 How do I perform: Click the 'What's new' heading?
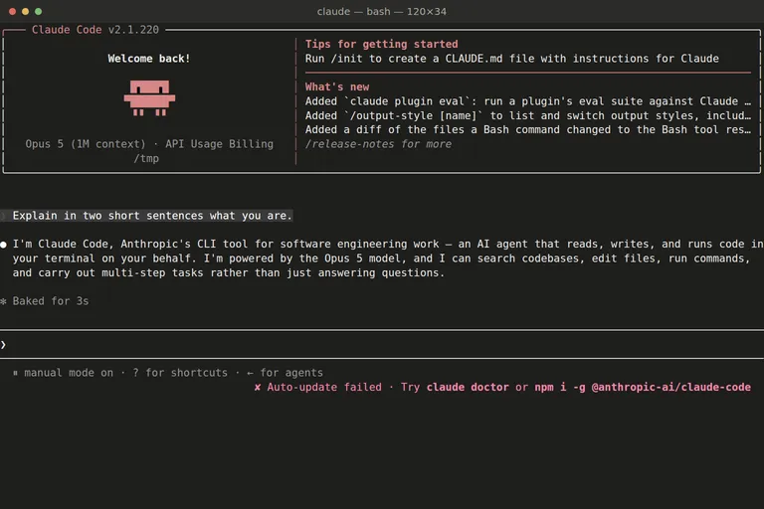(x=337, y=86)
